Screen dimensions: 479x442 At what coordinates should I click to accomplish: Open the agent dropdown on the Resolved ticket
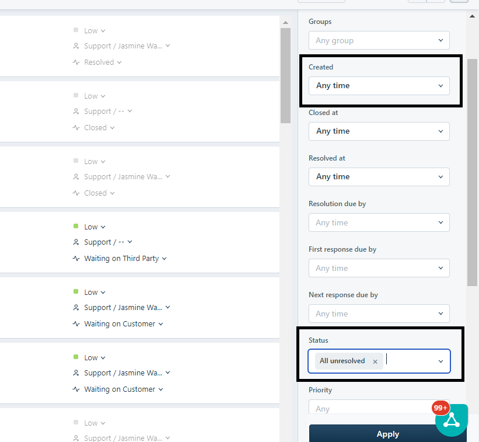tap(127, 46)
